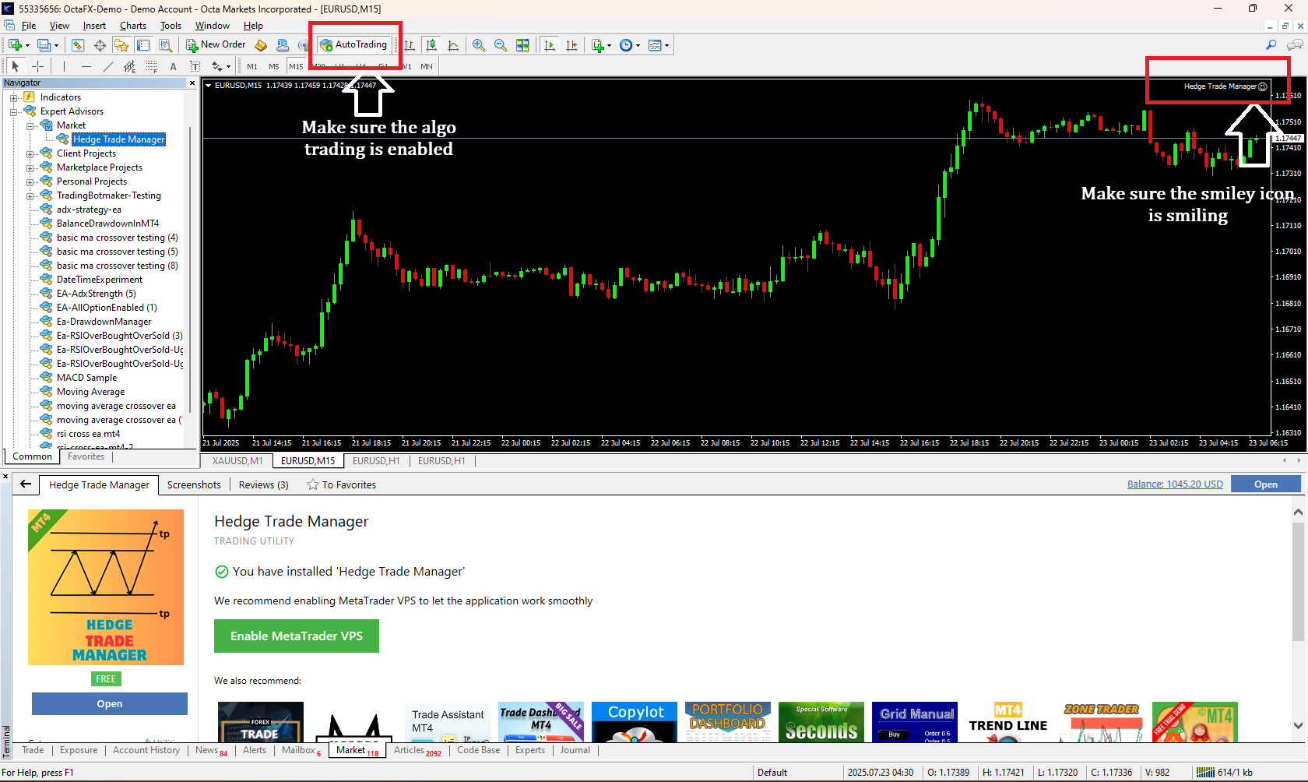This screenshot has height=782, width=1308.
Task: Open search with magnifier icon top right
Action: [1271, 45]
